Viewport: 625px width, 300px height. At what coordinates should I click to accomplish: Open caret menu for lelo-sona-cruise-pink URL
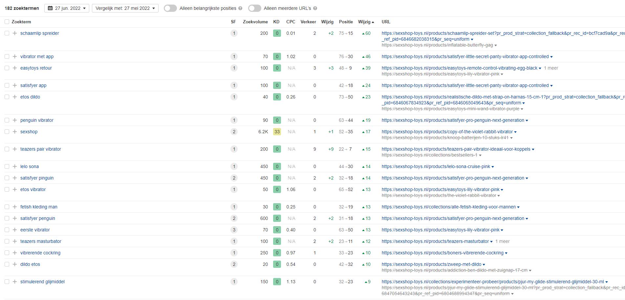click(x=493, y=167)
